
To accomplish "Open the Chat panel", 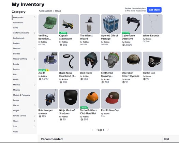I will click(x=167, y=139).
